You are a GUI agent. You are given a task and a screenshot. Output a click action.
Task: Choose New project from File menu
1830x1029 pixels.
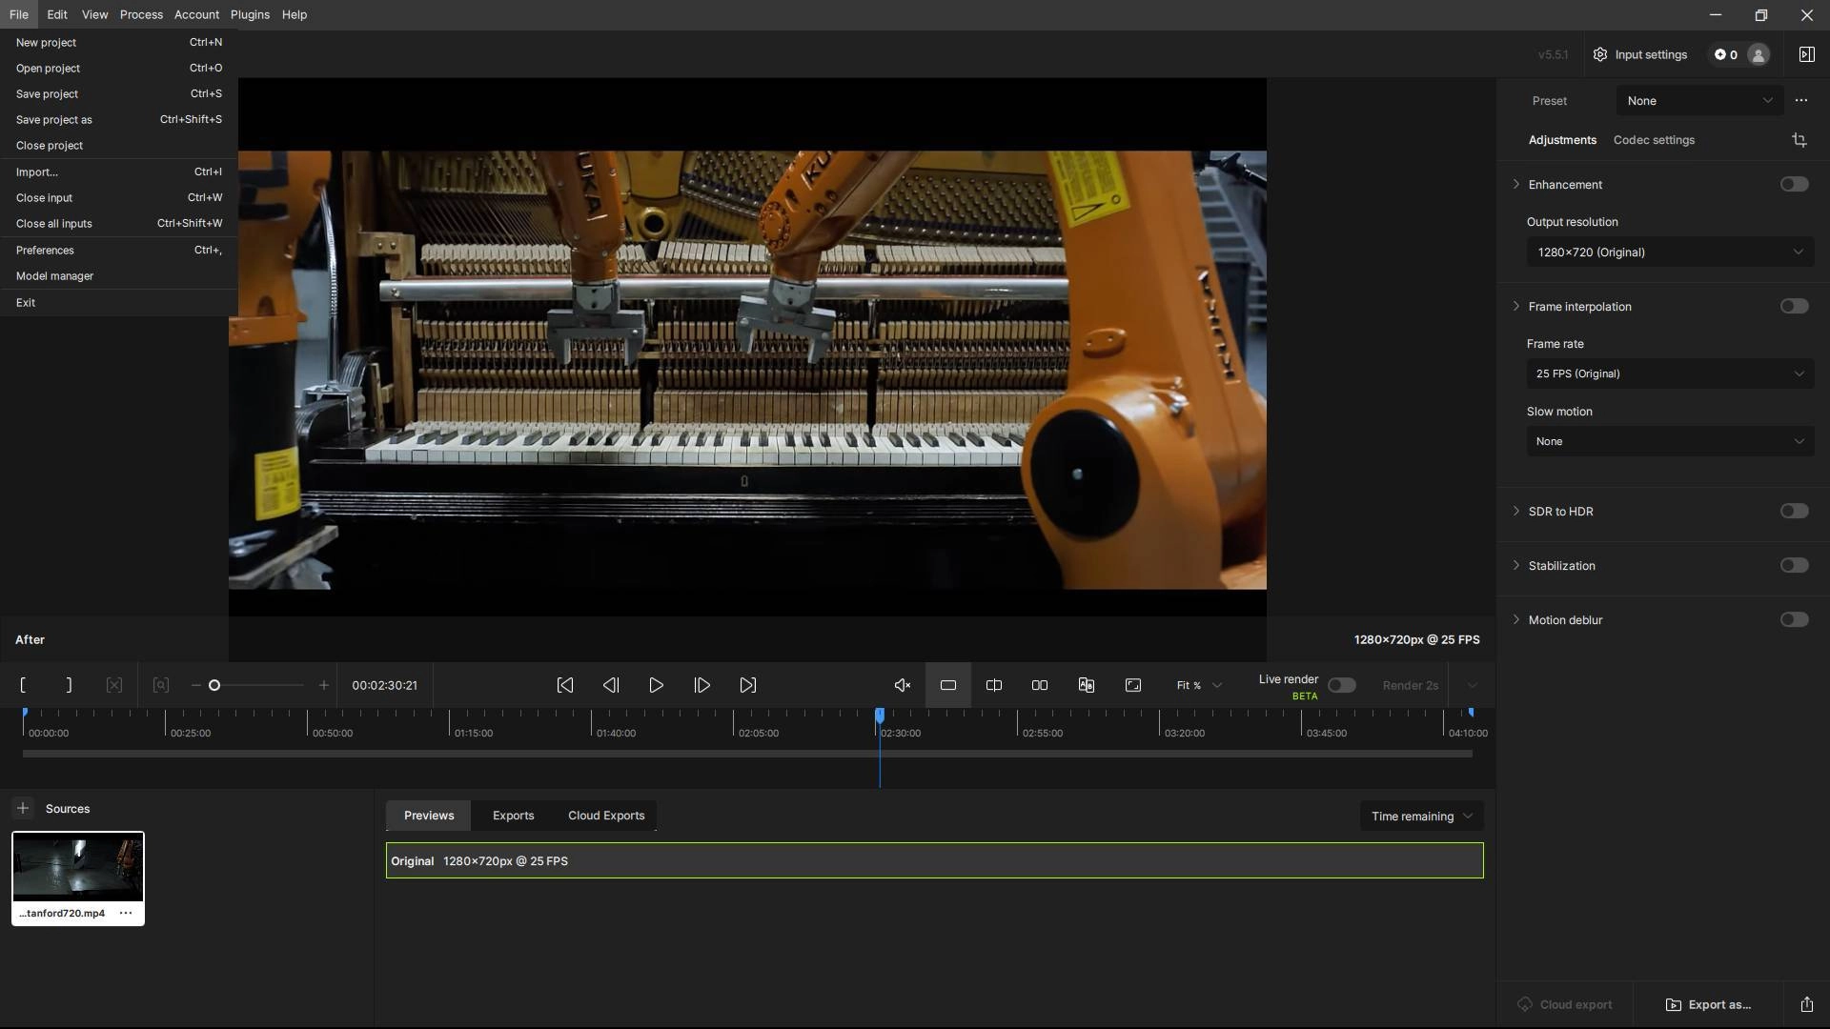click(119, 42)
